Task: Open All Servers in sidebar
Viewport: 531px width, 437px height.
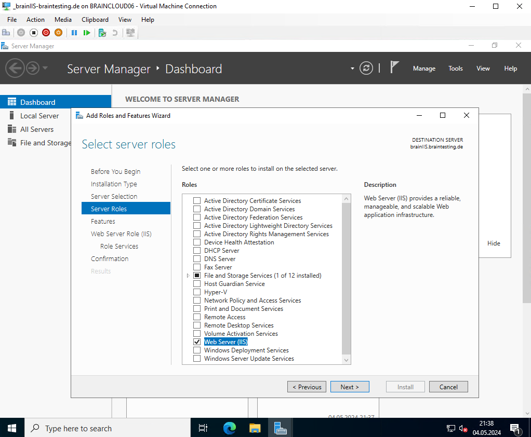Action: [36, 129]
